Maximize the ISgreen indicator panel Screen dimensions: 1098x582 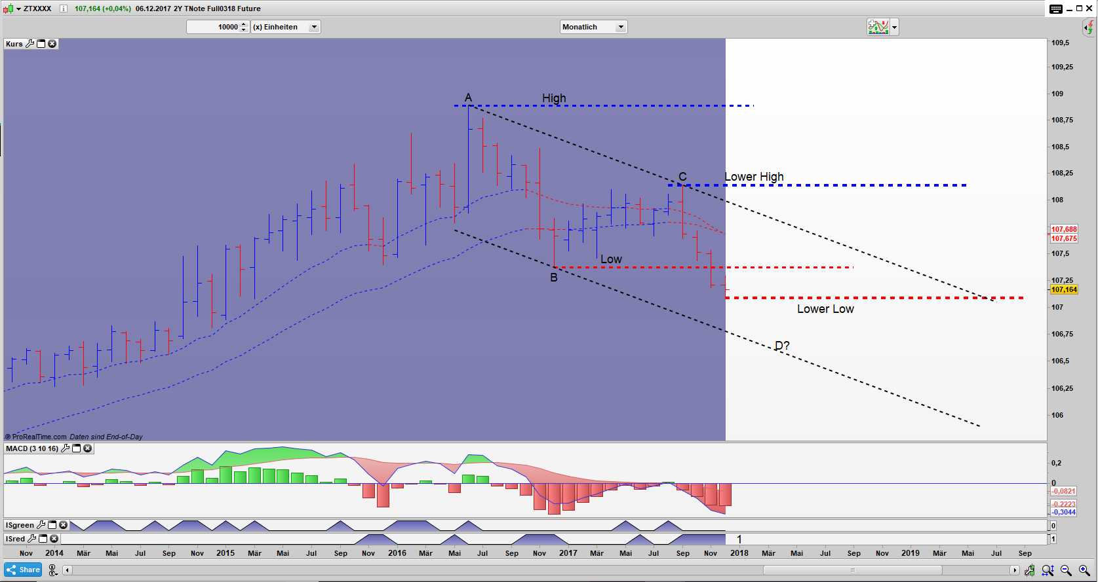[x=52, y=525]
